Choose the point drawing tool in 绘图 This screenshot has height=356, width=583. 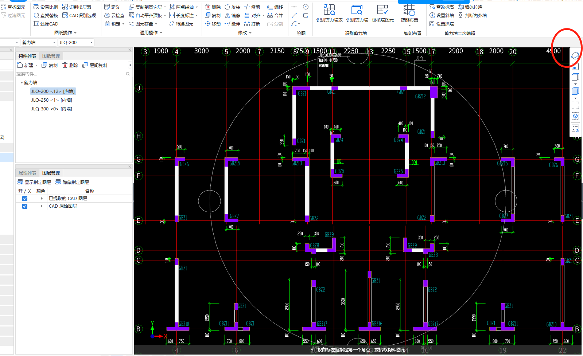(294, 7)
